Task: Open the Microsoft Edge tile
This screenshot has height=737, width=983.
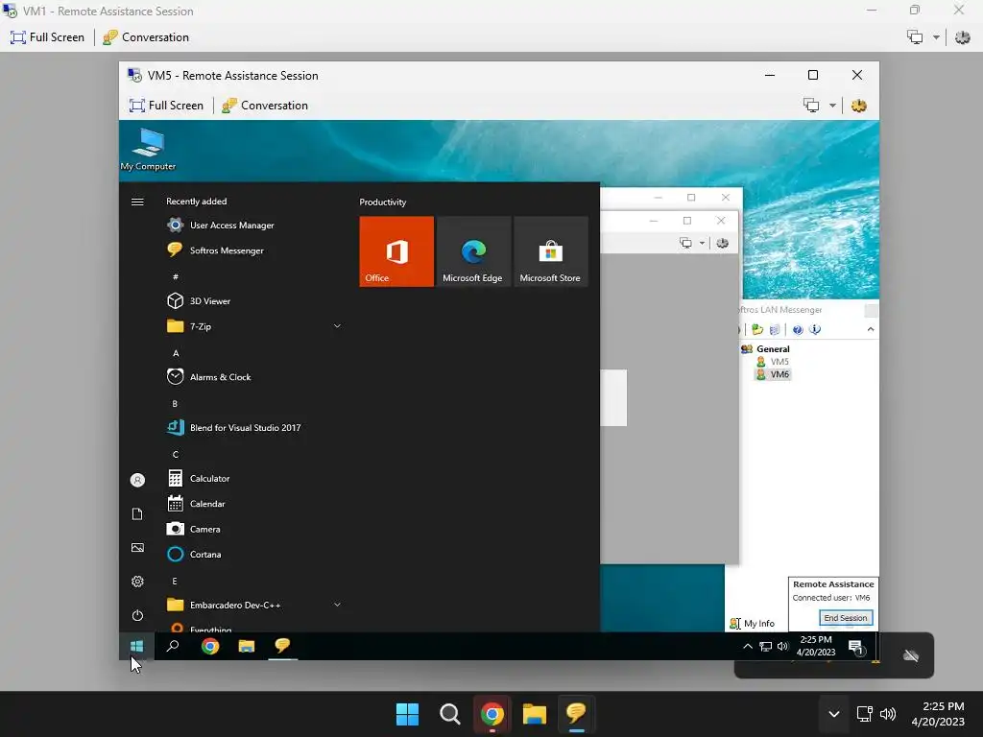Action: pyautogui.click(x=473, y=251)
